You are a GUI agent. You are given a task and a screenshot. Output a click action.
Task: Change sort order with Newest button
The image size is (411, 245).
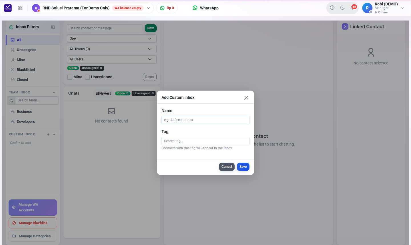tap(103, 93)
